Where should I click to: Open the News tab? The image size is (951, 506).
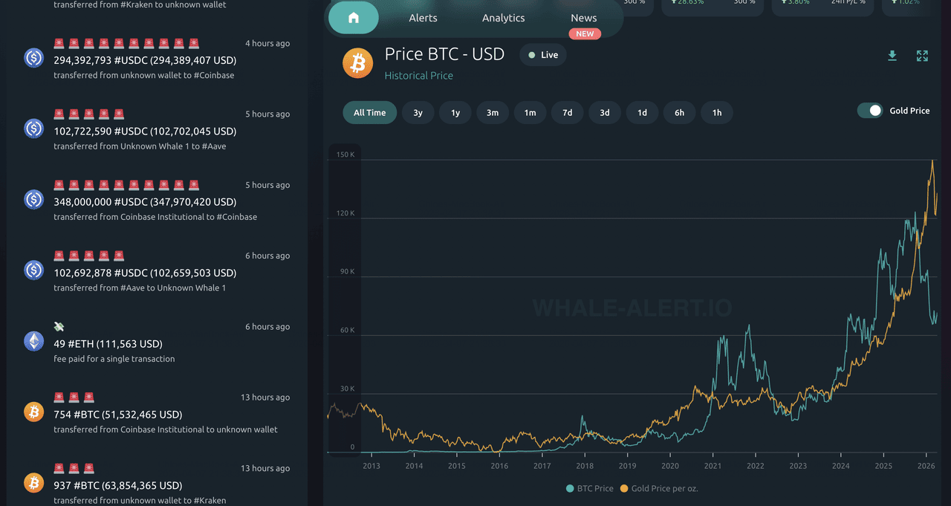tap(583, 18)
